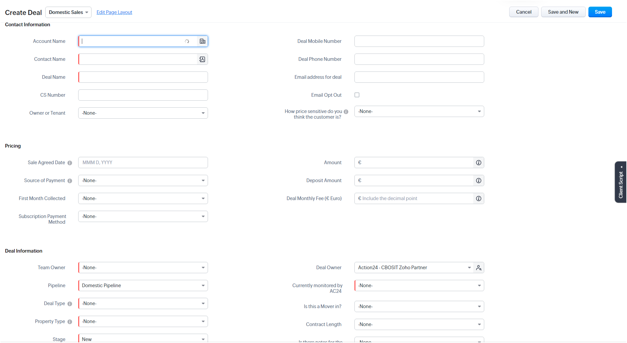Open the Contact Name lookup icon
This screenshot has width=627, height=343.
(202, 59)
